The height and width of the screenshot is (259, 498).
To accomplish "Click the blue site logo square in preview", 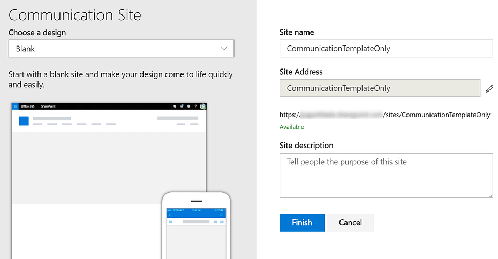I will coord(24,120).
